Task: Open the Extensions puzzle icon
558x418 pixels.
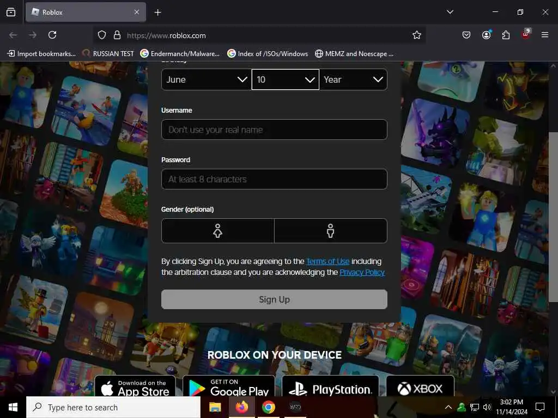Action: pos(506,35)
